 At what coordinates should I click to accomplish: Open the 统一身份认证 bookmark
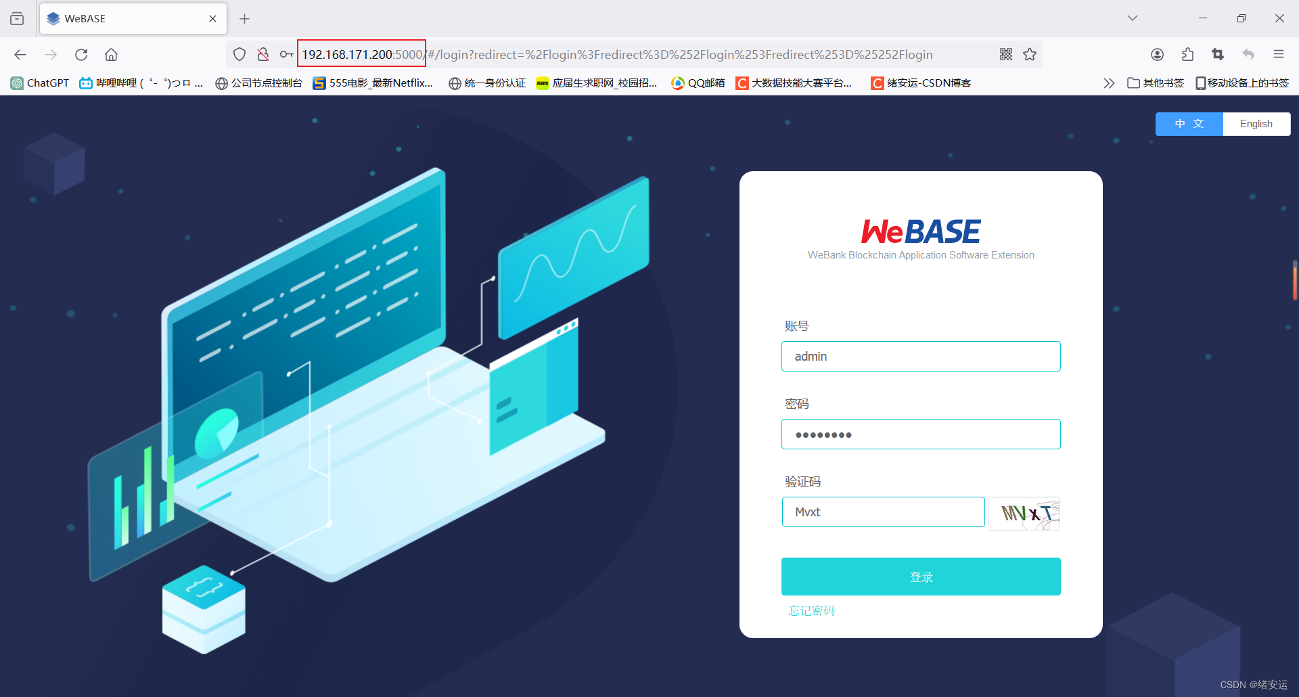[487, 83]
